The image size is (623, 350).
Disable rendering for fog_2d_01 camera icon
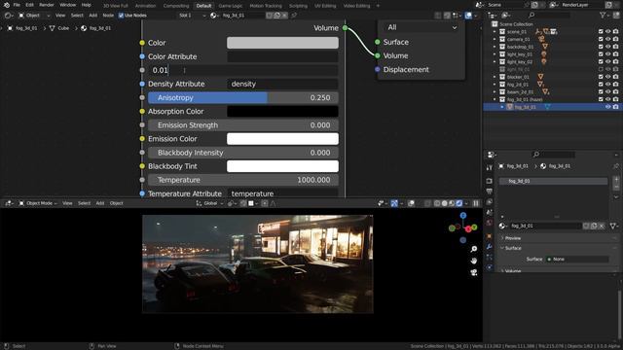(615, 85)
